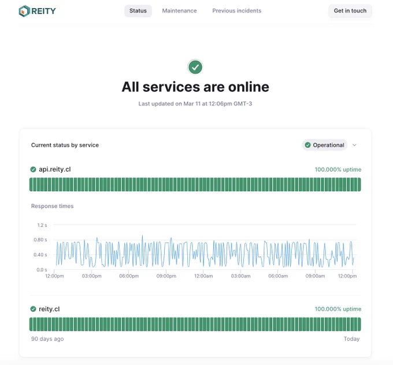Screen dimensions: 393x365
Task: Click the Operational status badge
Action: 325,145
